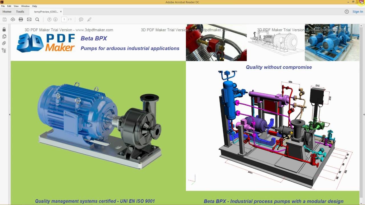365x205 pixels.
Task: Add a comment with speech bubble icon
Action: point(81,19)
